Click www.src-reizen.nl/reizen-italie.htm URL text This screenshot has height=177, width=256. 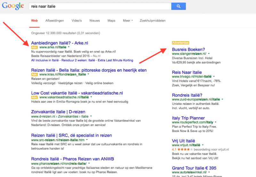pos(58,140)
